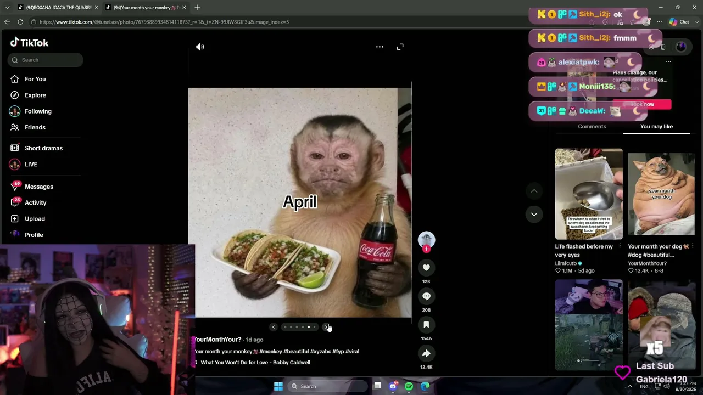Go to the next video
Viewport: 703px width, 395px height.
pos(534,215)
